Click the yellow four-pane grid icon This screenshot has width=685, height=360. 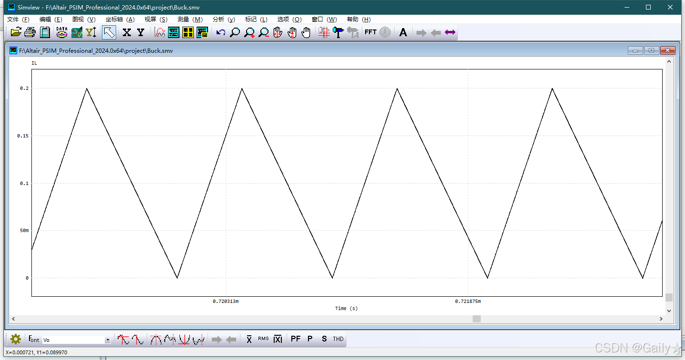click(x=188, y=32)
